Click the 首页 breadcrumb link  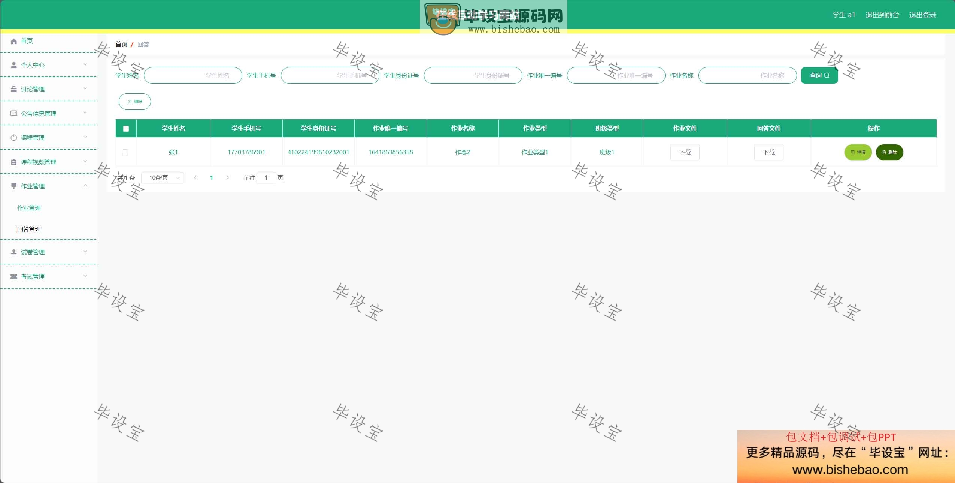(x=121, y=44)
